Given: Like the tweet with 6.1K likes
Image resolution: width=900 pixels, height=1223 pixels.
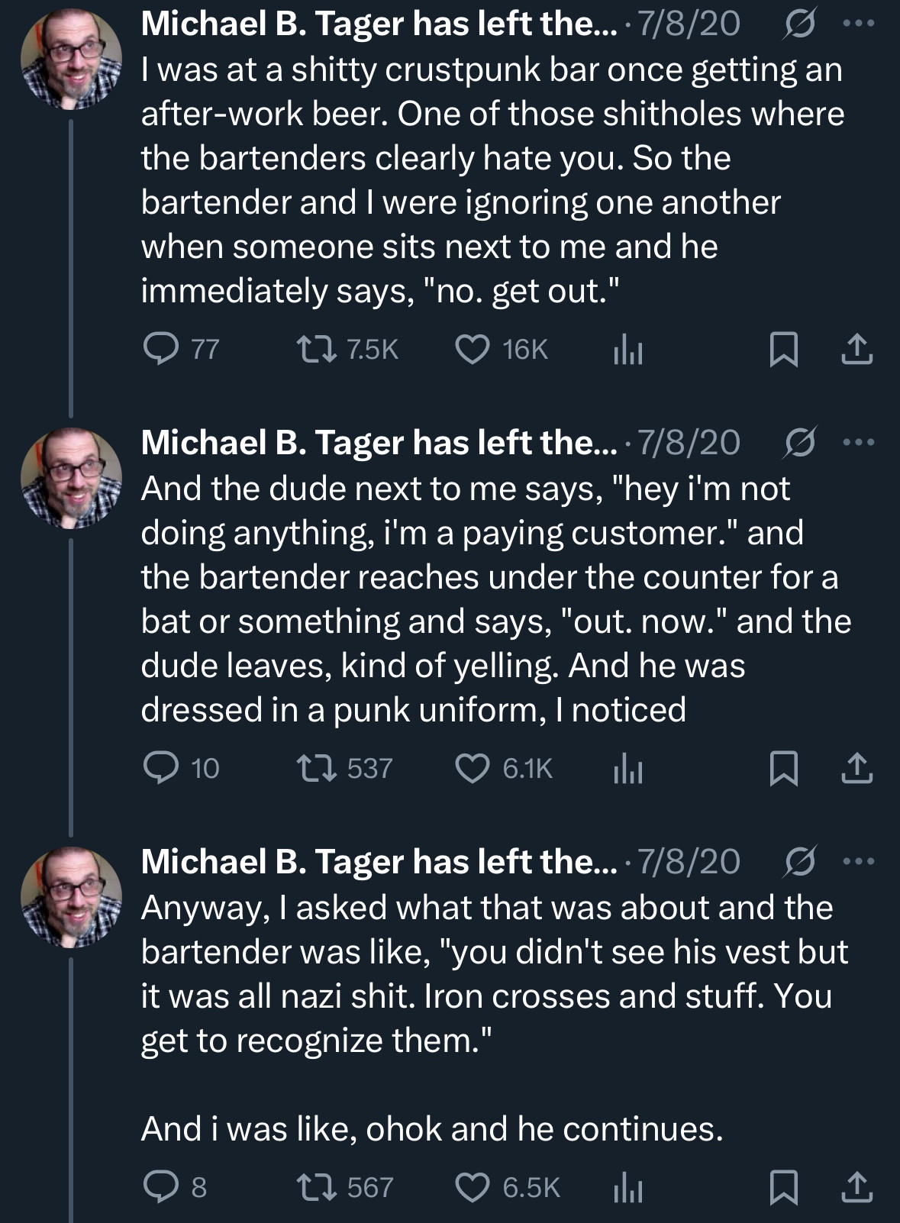Looking at the screenshot, I should coord(473,768).
